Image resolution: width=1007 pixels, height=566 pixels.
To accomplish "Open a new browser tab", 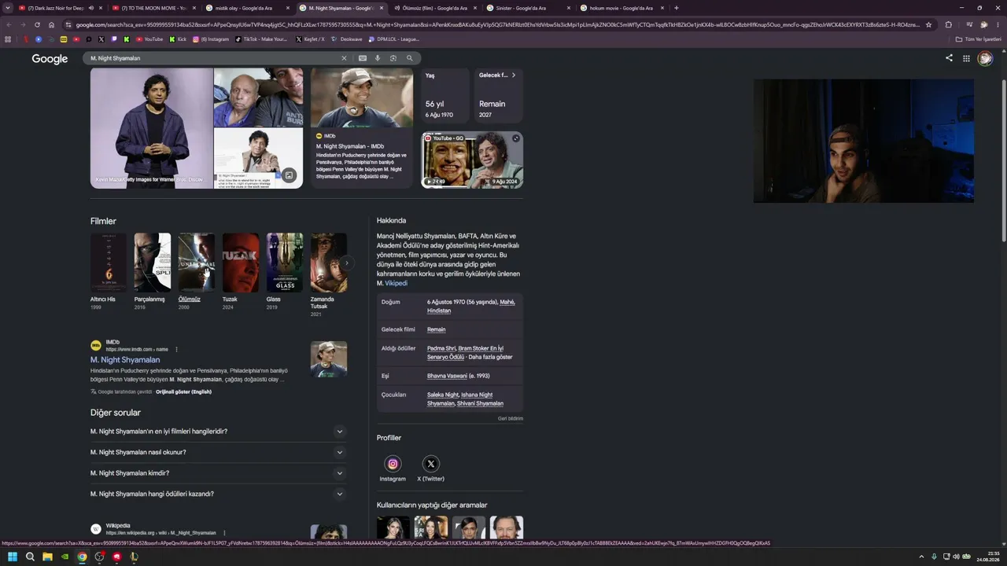I will (x=677, y=8).
